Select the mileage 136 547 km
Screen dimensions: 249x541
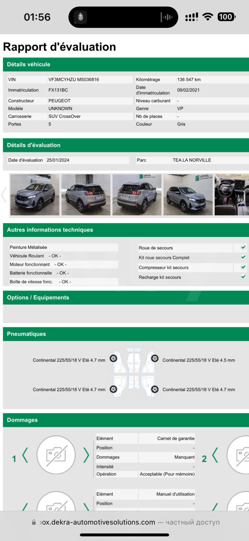[x=189, y=80]
